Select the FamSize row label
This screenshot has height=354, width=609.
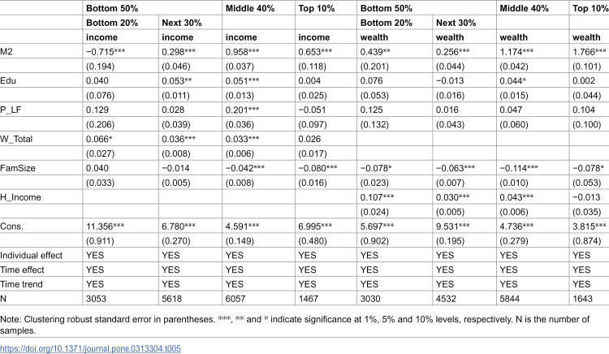pos(18,168)
